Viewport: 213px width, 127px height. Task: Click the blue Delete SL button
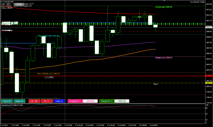pos(59,101)
